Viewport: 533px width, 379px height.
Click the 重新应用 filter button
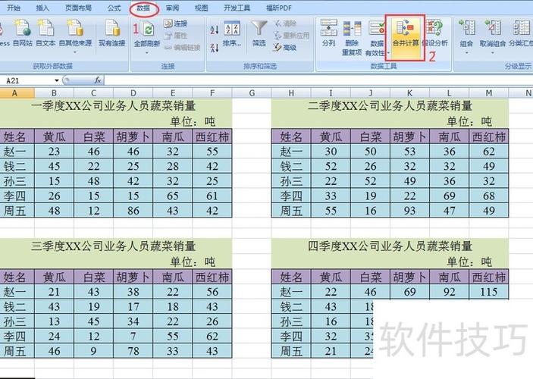[x=292, y=36]
